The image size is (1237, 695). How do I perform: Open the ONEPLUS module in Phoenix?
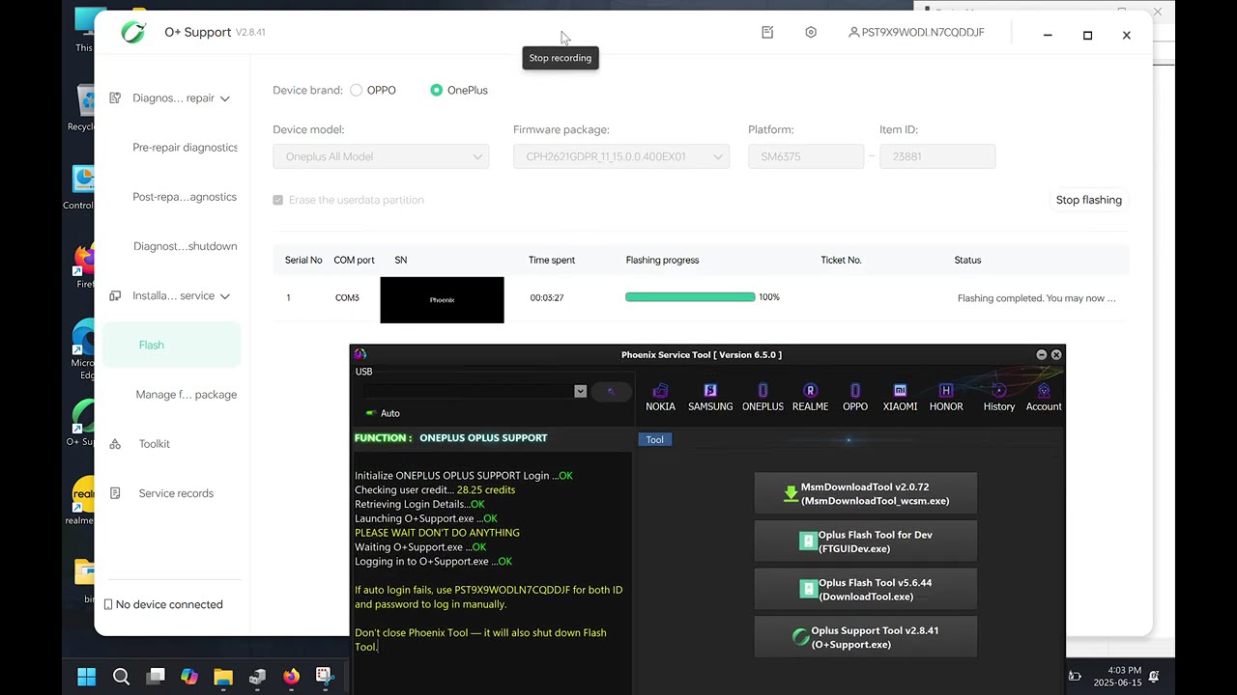coord(762,397)
